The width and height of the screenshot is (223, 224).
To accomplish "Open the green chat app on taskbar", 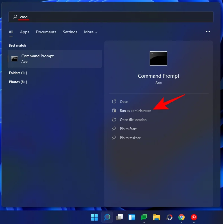I will click(144, 217).
